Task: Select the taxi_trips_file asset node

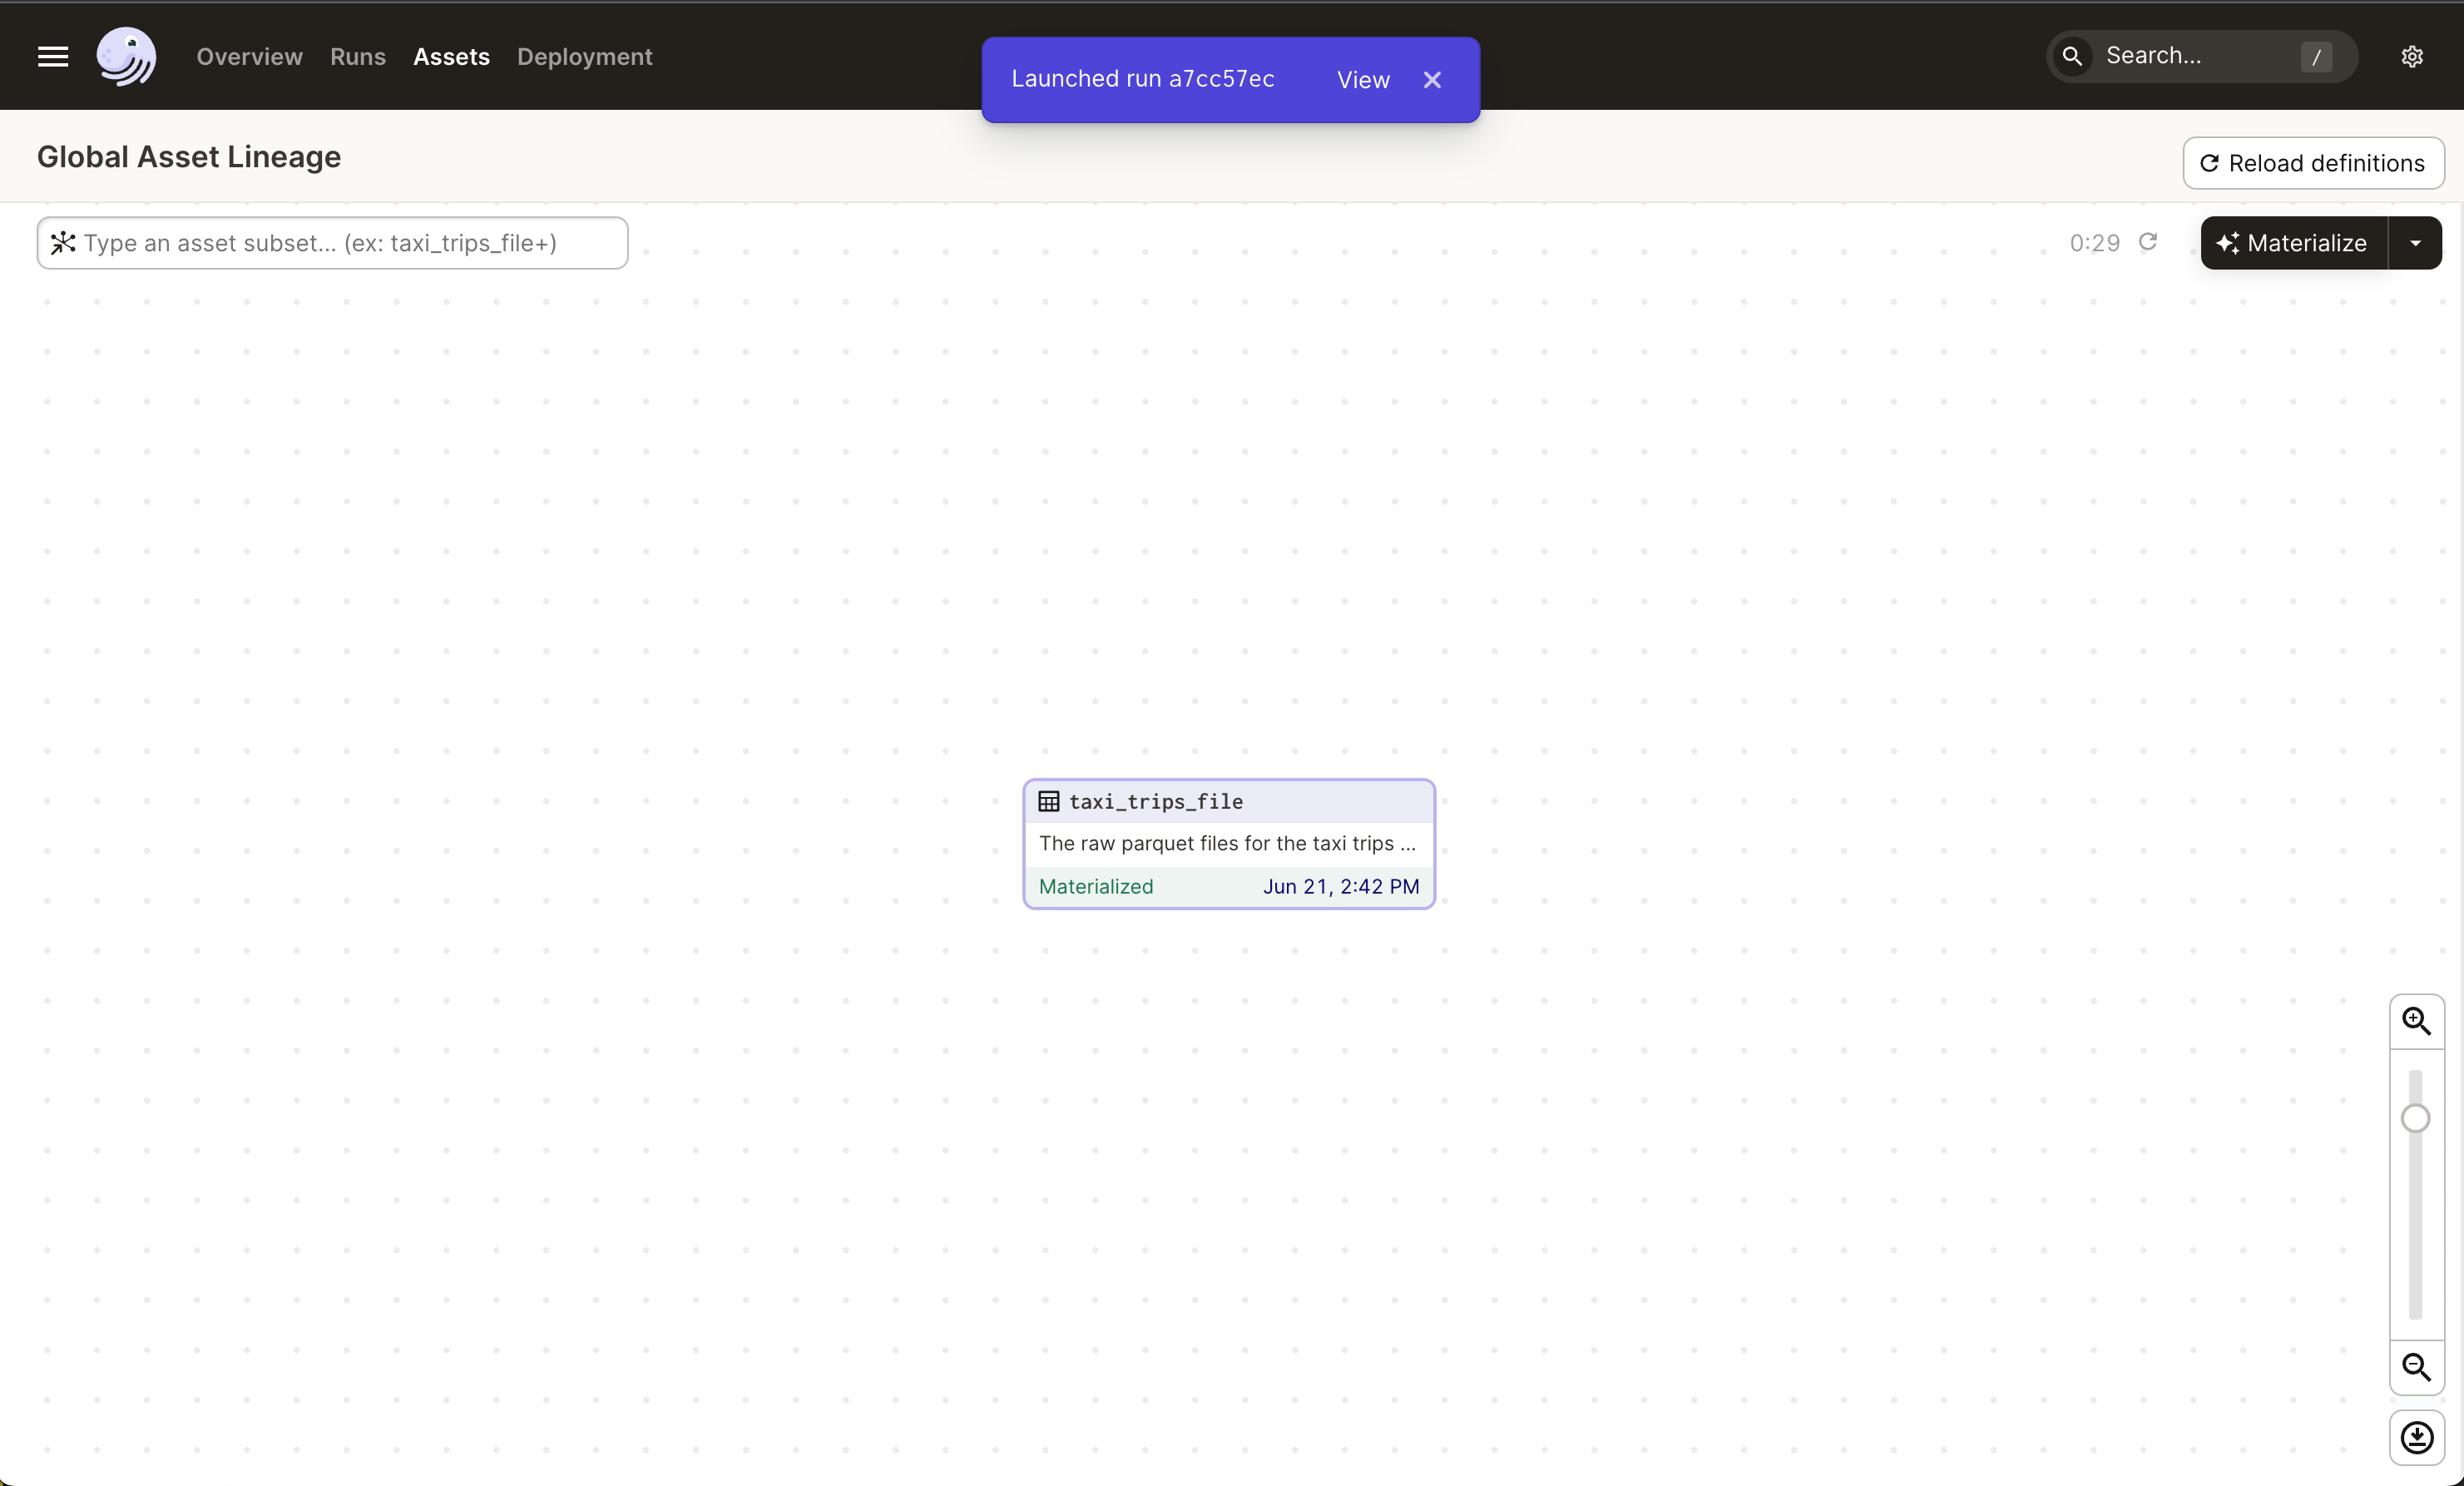Action: coord(1229,844)
